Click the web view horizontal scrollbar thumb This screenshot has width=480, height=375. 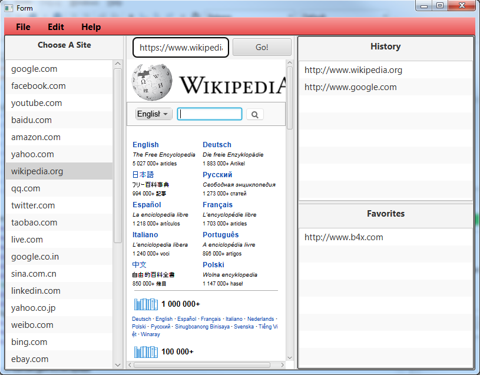(202, 364)
